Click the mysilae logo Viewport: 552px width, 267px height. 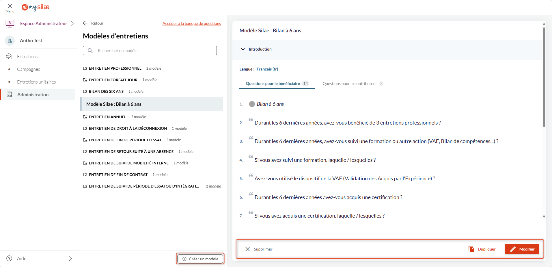coord(36,8)
